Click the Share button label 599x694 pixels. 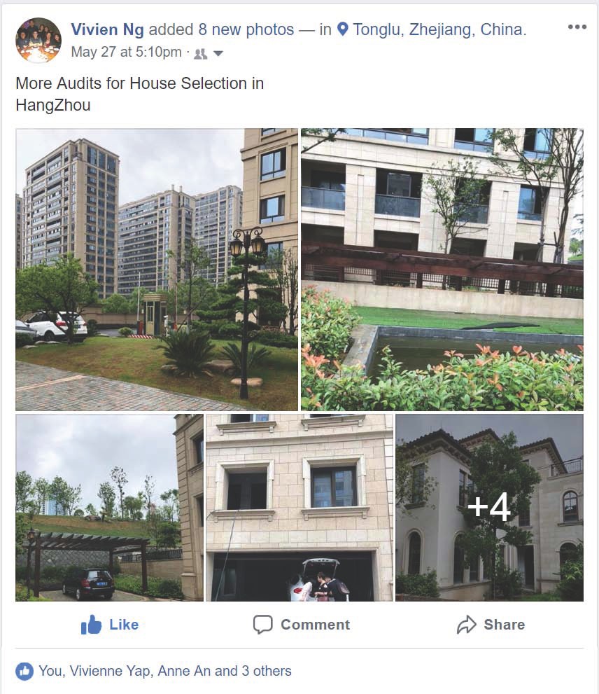tap(505, 625)
